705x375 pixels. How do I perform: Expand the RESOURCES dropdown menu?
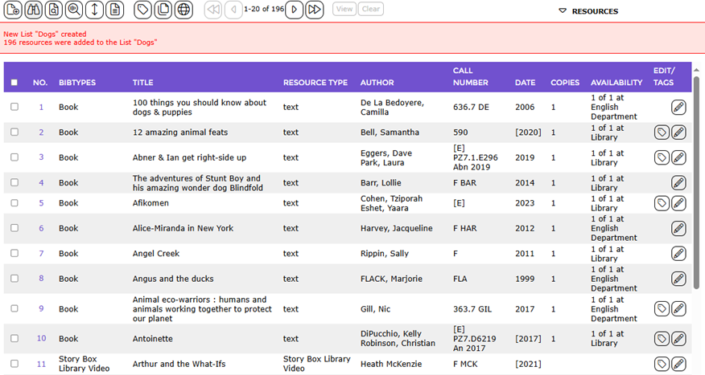pos(588,11)
